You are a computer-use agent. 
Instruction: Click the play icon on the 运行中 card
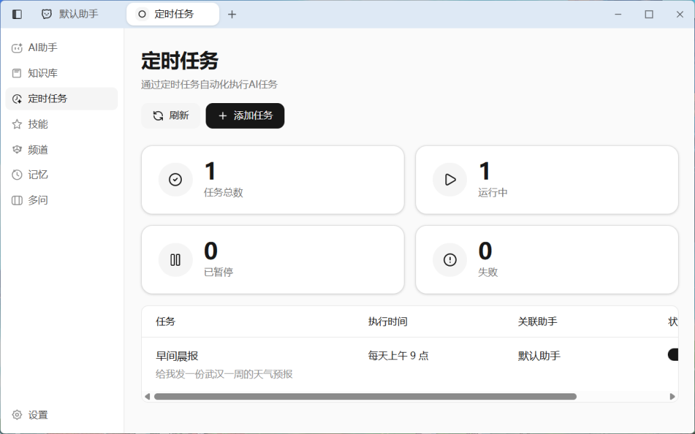click(x=449, y=180)
